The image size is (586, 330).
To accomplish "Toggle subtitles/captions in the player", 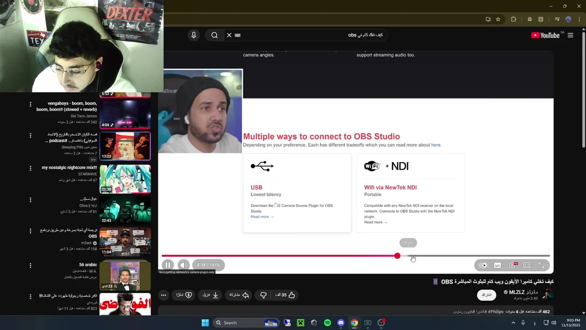I will 498,265.
